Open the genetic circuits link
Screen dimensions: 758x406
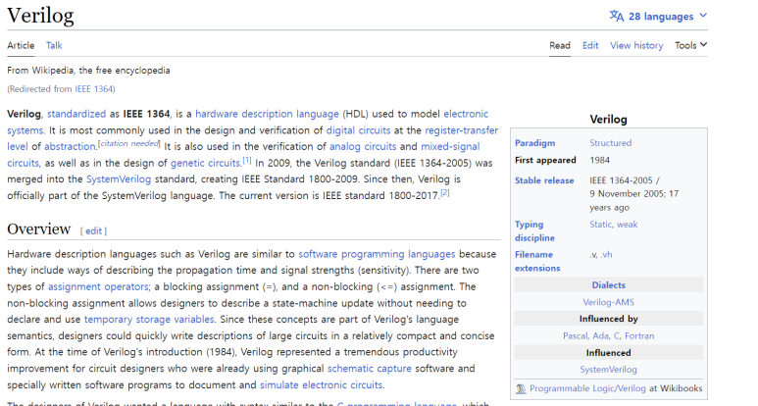coord(206,163)
